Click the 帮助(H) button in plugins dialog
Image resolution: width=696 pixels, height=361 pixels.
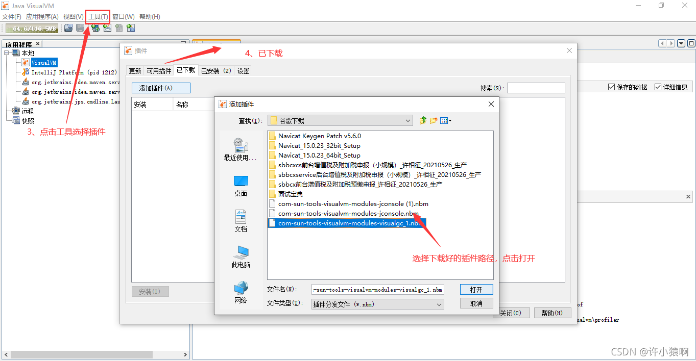(552, 313)
